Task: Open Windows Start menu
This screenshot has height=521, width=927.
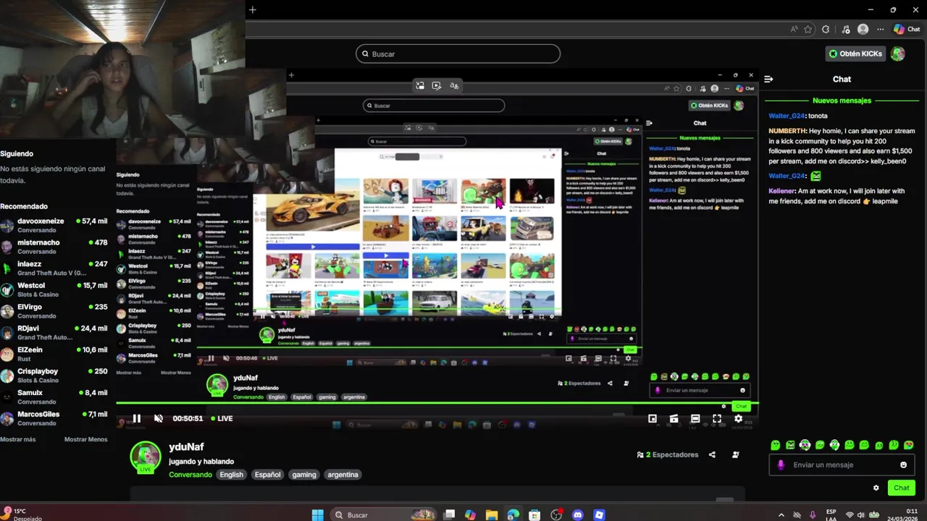Action: pyautogui.click(x=317, y=514)
